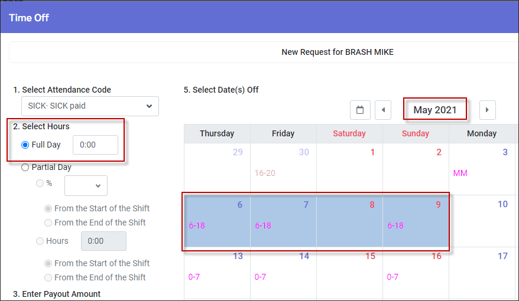Viewport: 519px width, 301px height.
Task: Click the partial Hours input field
Action: click(x=103, y=241)
